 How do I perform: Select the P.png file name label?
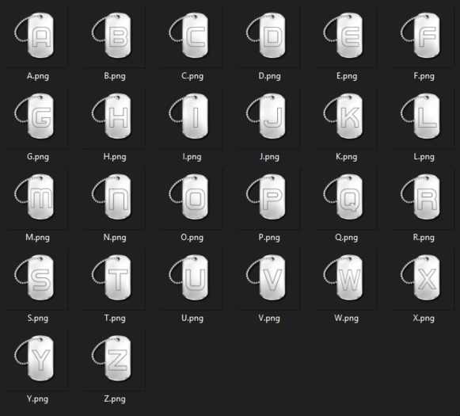269,238
